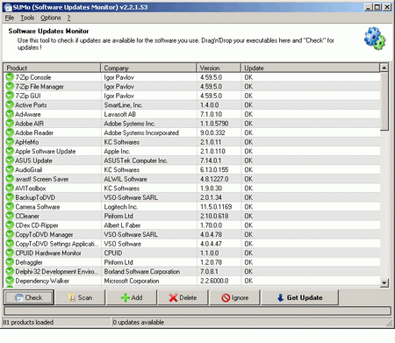Open the Options menu

pyautogui.click(x=51, y=18)
